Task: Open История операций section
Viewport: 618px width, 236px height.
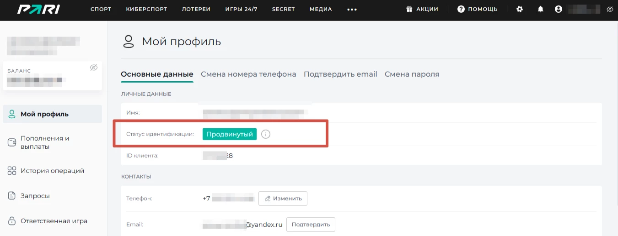Action: click(52, 171)
